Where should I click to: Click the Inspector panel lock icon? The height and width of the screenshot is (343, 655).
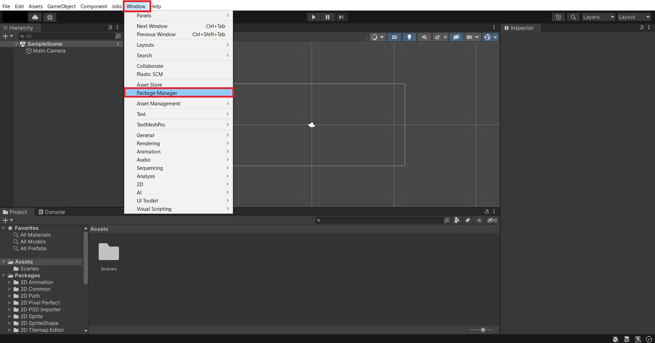click(641, 28)
